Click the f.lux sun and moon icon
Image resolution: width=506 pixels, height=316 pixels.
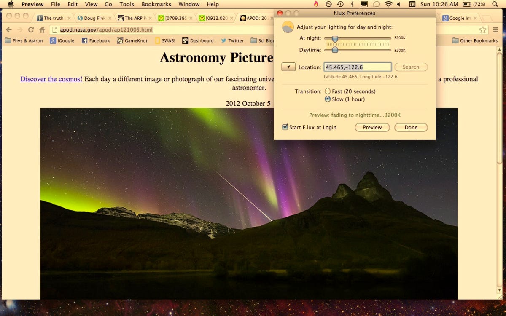coord(288,27)
